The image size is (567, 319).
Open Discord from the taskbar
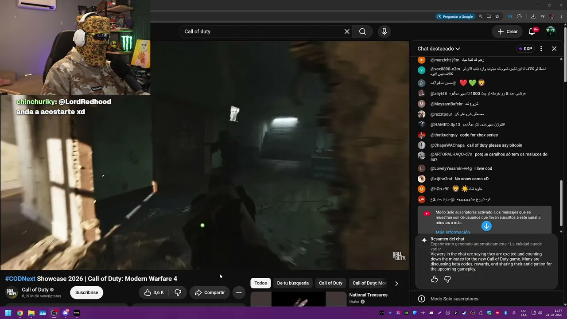[x=66, y=313]
